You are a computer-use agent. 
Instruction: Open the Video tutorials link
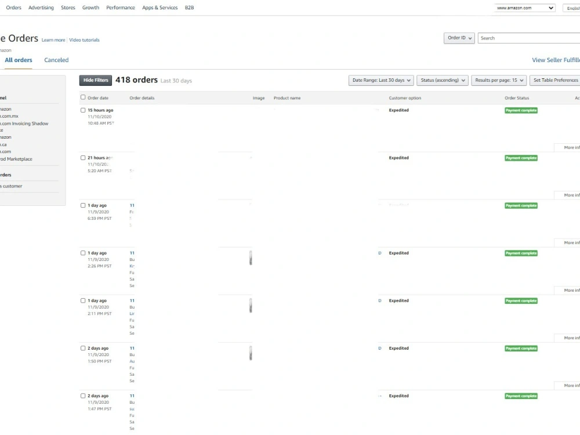point(84,40)
